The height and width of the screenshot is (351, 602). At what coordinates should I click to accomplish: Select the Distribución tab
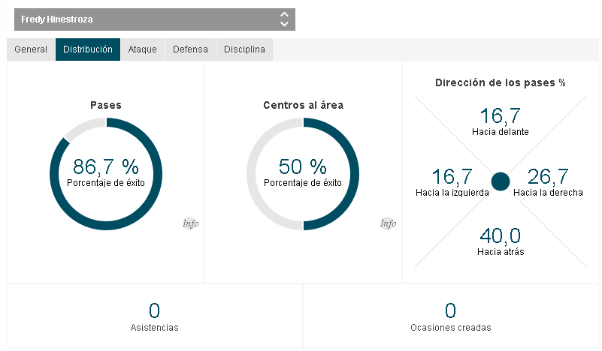pos(88,49)
